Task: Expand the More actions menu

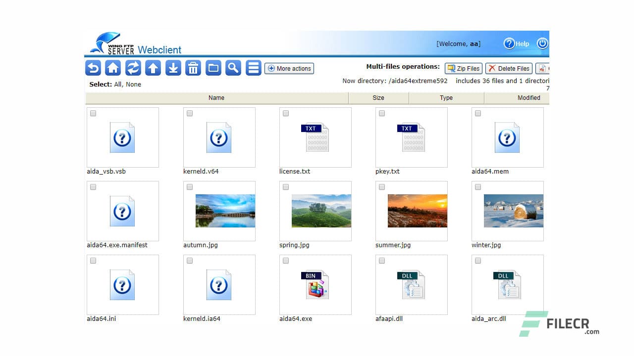Action: [289, 68]
